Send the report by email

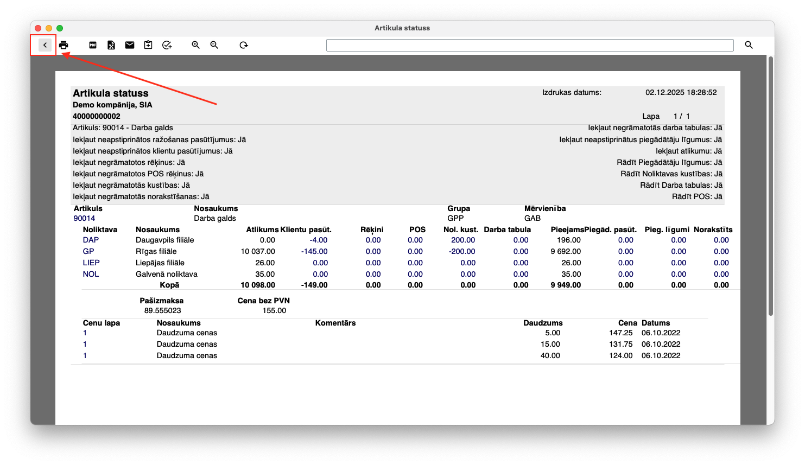(x=130, y=45)
